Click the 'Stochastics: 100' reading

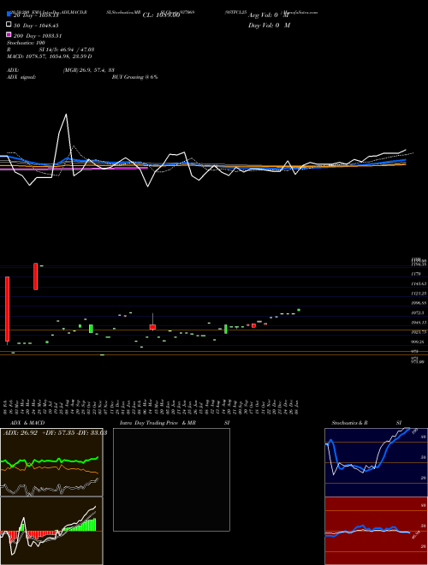(26, 43)
